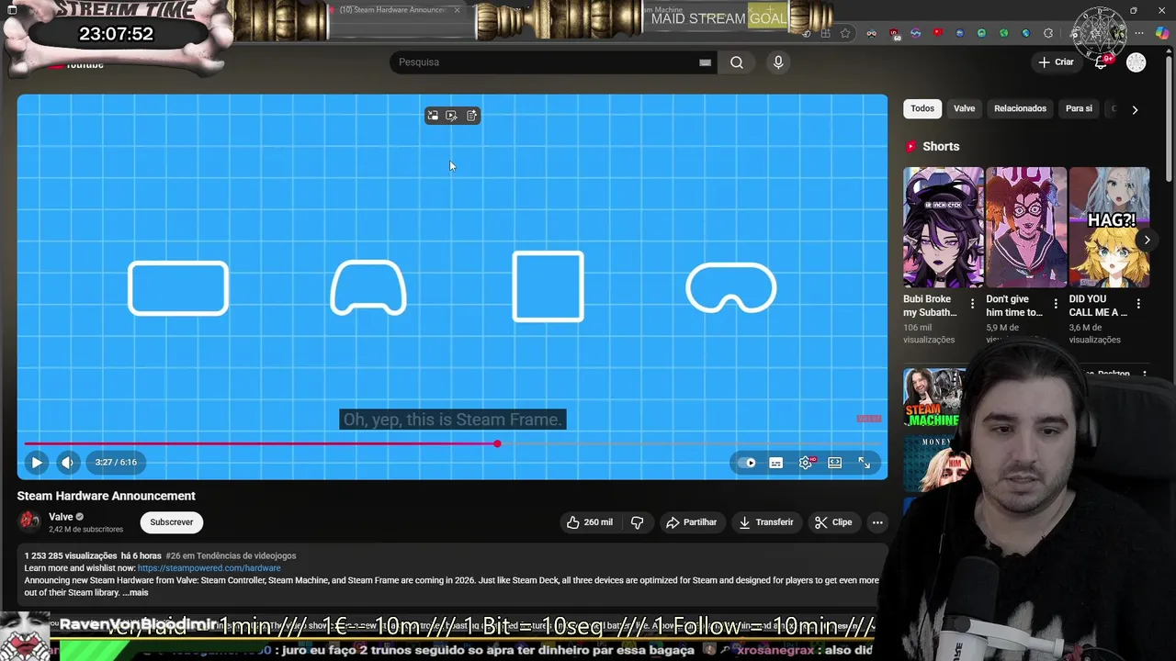
Task: Open the Copilot icon in browser toolbar
Action: [x=1161, y=34]
